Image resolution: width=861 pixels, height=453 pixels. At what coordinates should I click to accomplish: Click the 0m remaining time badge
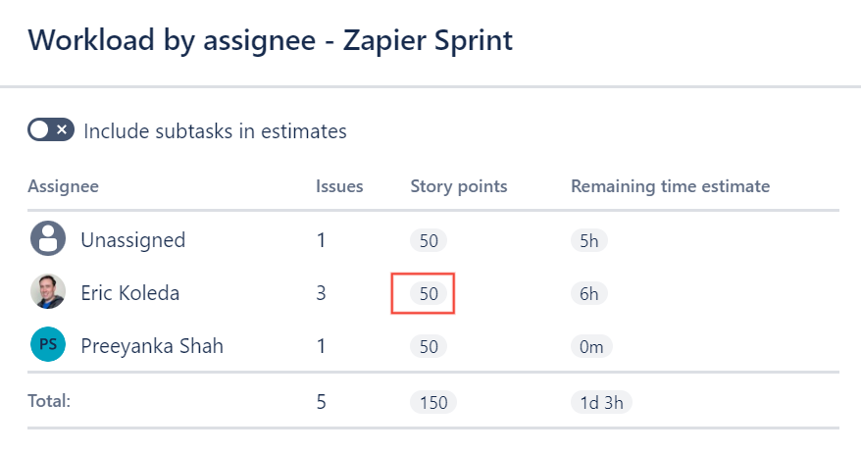[591, 345]
